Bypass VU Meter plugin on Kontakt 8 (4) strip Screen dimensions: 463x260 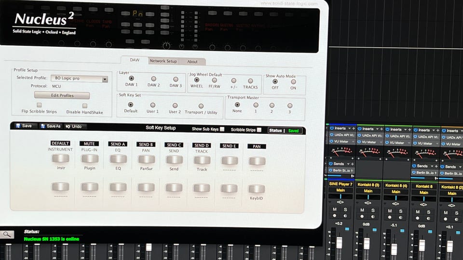(x=387, y=143)
